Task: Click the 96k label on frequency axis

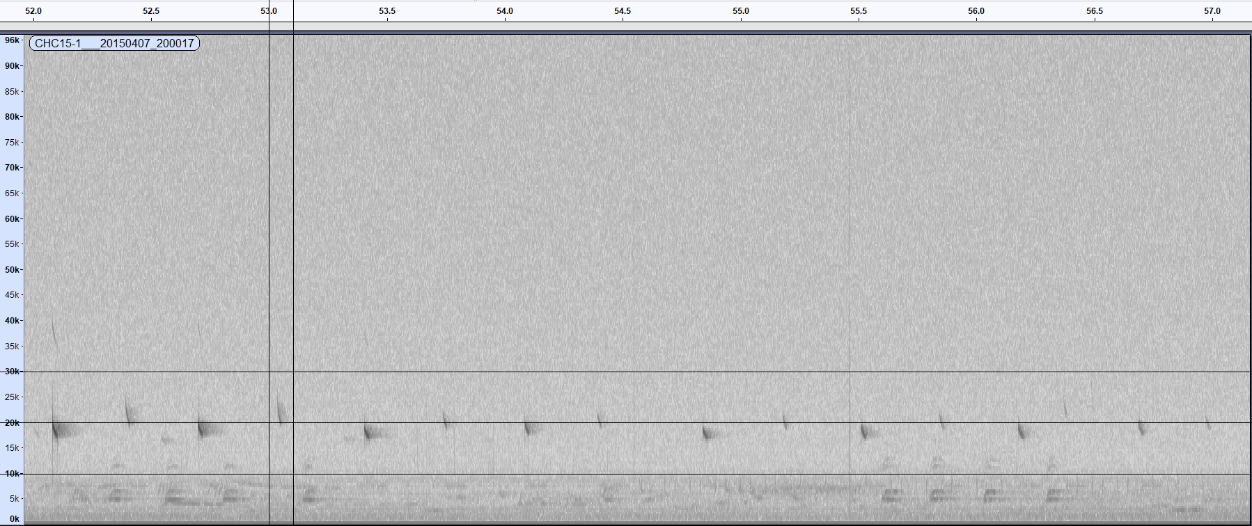Action: (x=12, y=40)
